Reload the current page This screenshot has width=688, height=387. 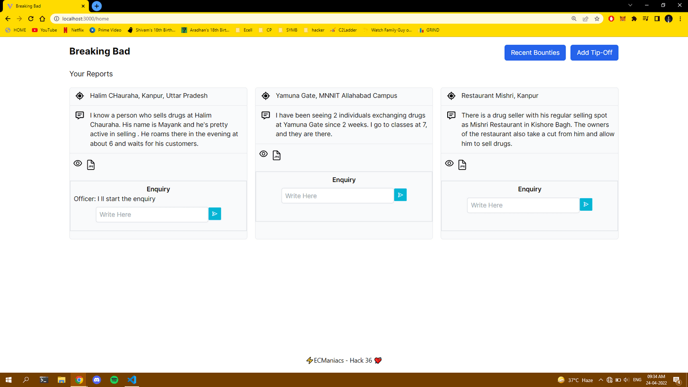pyautogui.click(x=31, y=19)
